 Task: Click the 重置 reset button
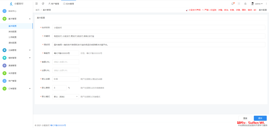click(x=245, y=118)
